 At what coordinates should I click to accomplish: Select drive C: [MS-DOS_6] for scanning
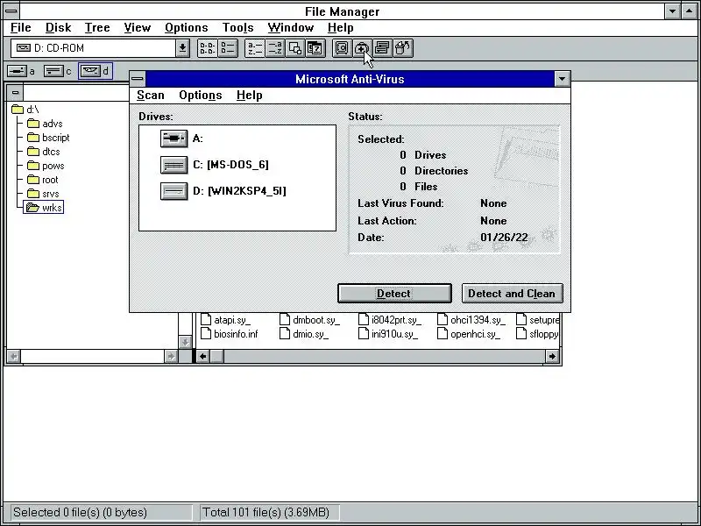pos(215,165)
